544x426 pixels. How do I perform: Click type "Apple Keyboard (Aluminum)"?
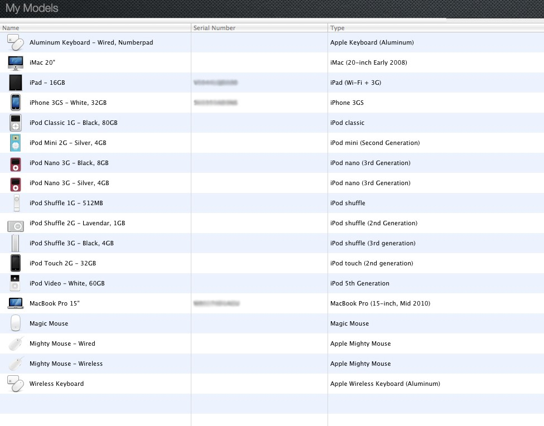point(372,42)
